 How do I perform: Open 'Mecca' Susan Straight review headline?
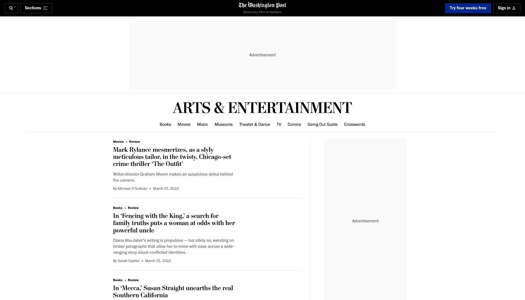pyautogui.click(x=173, y=292)
